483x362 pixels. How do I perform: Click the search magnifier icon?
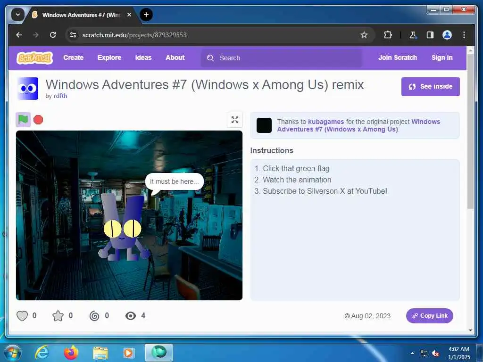coord(210,58)
